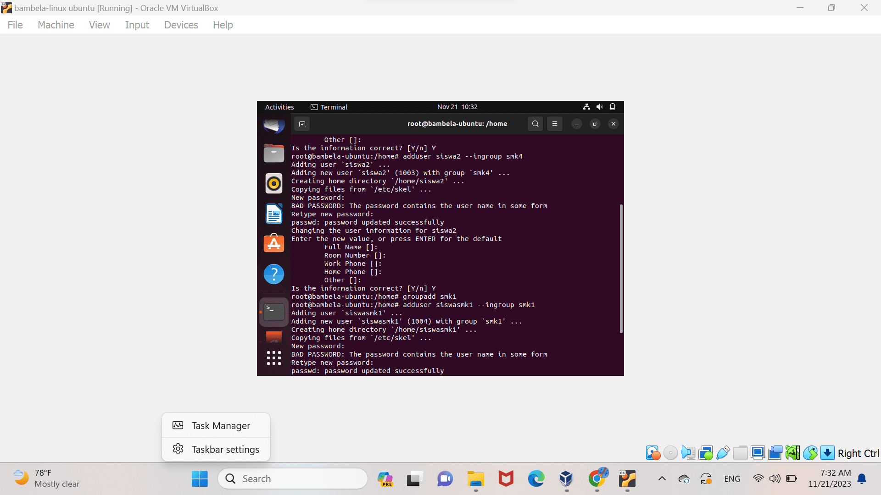Image resolution: width=881 pixels, height=495 pixels.
Task: Expand hidden system tray icons chevron
Action: (662, 479)
